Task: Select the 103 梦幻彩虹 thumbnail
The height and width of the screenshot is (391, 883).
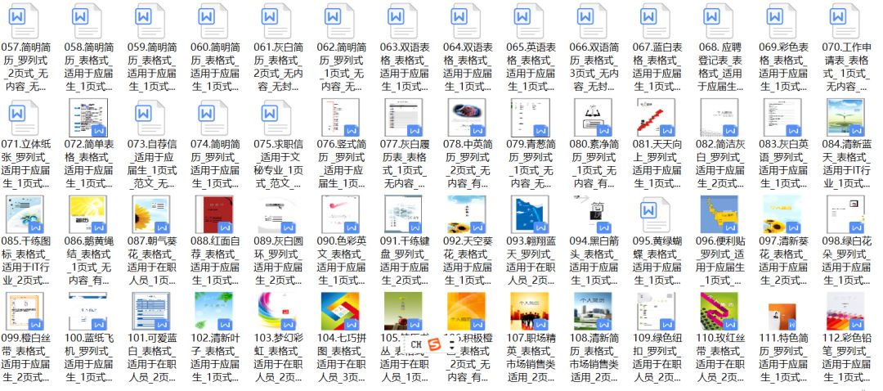Action: [x=277, y=311]
